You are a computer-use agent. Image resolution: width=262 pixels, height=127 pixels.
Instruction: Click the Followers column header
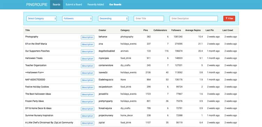[x=176, y=30]
